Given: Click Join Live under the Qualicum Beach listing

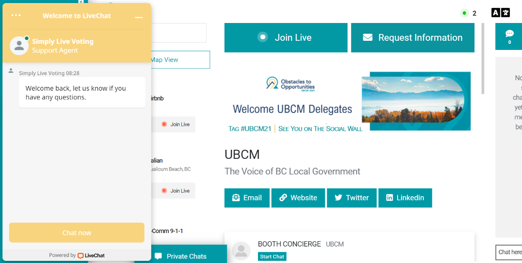Looking at the screenshot, I should coord(176,191).
